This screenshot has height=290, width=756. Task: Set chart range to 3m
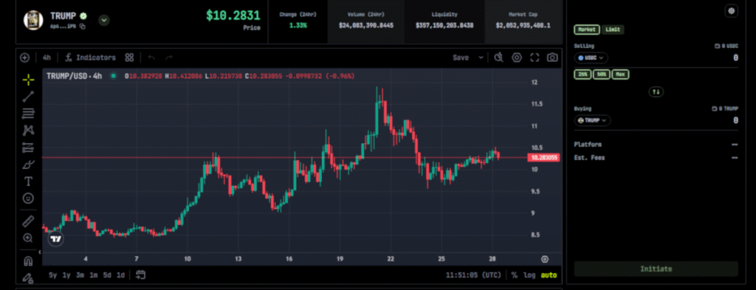pos(80,275)
